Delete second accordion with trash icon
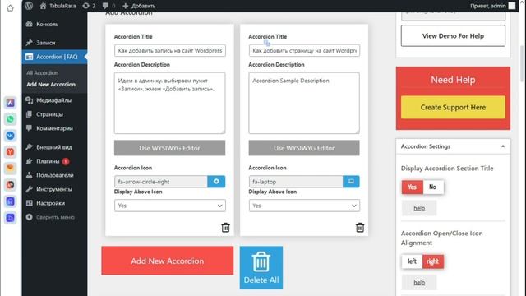 pyautogui.click(x=360, y=228)
